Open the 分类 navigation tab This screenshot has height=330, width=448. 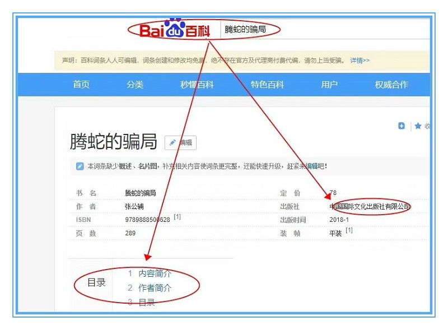tap(135, 85)
